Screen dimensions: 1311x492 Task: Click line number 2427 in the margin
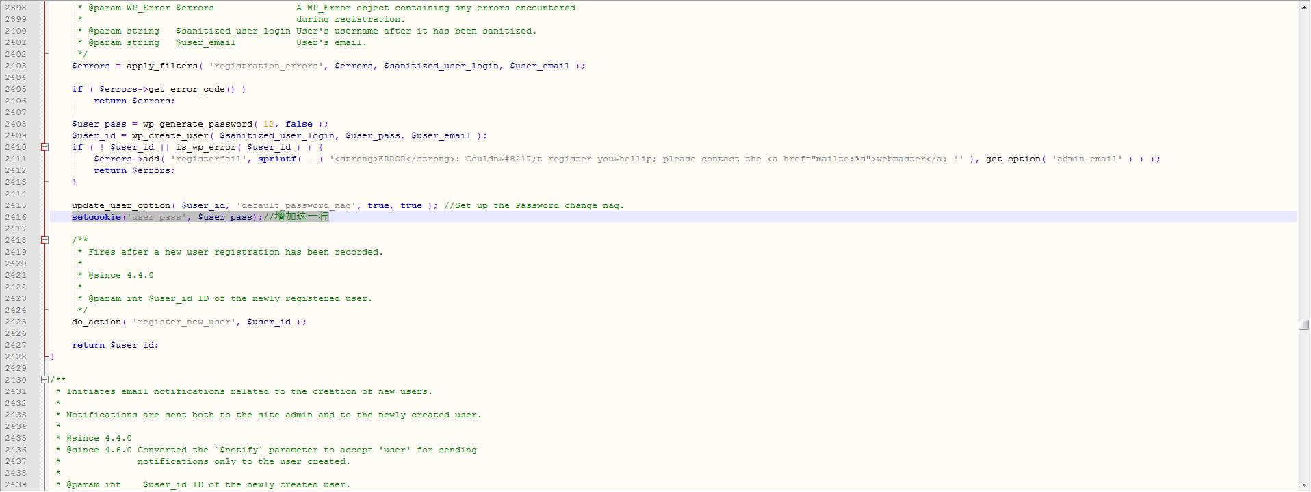15,345
